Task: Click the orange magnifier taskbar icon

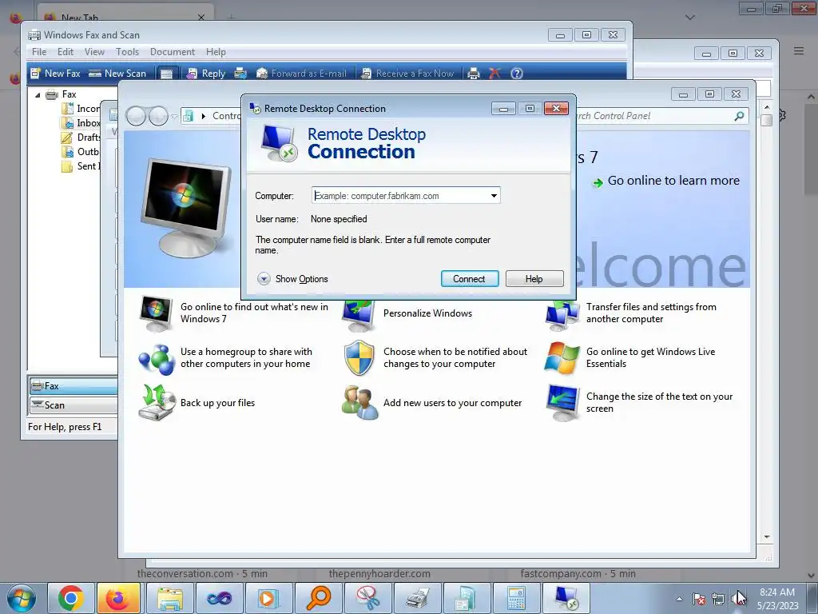Action: 318,598
